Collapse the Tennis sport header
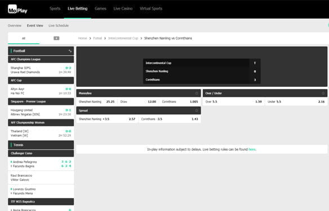The height and width of the screenshot is (211, 329). click(41, 145)
